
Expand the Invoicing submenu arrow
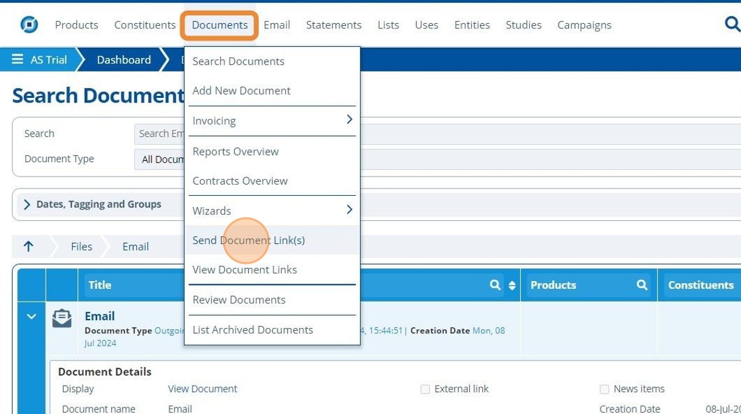point(349,120)
